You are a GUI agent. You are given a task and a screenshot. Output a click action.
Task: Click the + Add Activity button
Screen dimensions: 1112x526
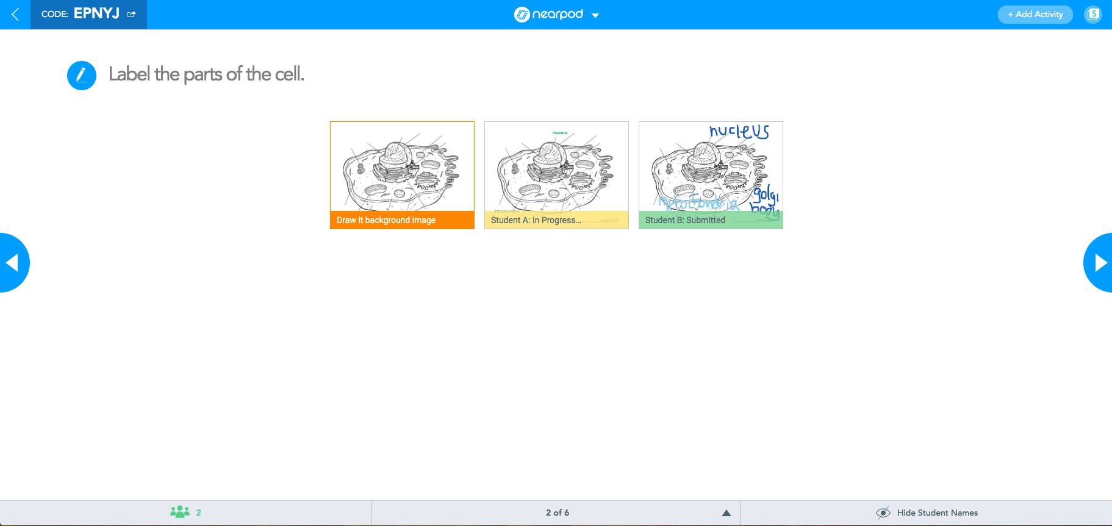(x=1035, y=15)
